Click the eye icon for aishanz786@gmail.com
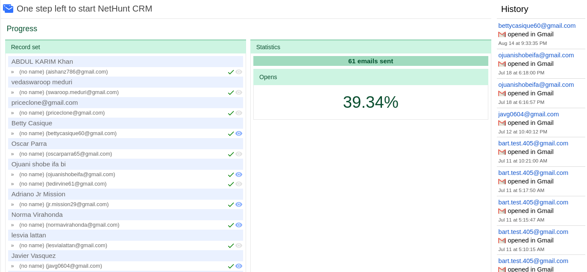 239,72
